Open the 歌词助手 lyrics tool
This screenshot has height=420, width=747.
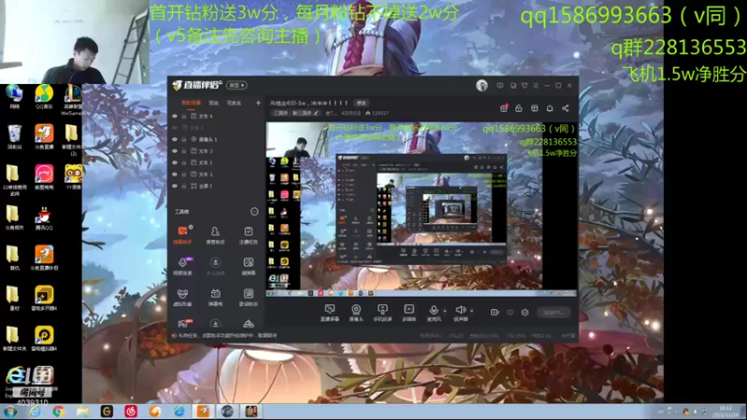point(248,297)
